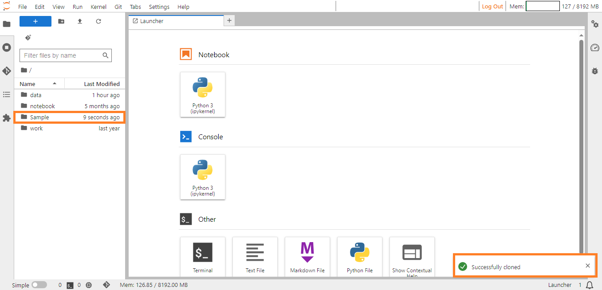
Task: Select the work folder
Action: (x=70, y=128)
